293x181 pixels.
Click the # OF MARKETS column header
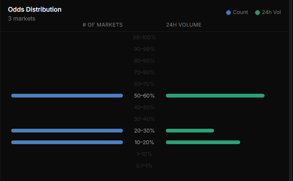(103, 25)
